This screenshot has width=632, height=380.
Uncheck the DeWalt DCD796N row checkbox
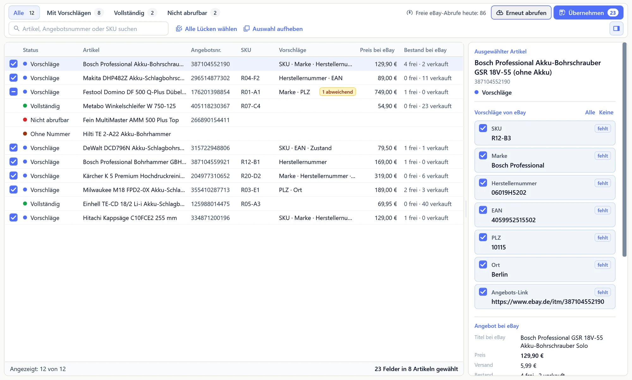(14, 148)
